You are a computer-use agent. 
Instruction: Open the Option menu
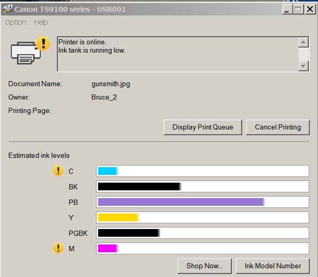point(15,22)
